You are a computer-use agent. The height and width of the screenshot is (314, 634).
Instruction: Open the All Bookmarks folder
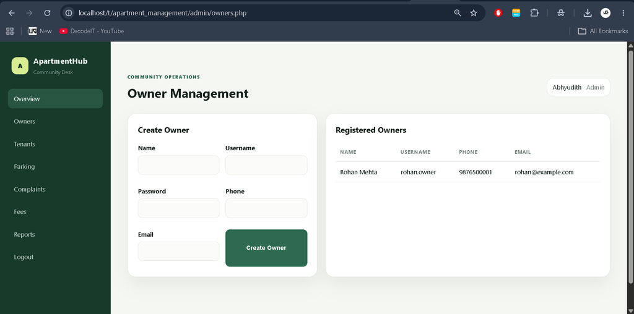[x=603, y=31]
